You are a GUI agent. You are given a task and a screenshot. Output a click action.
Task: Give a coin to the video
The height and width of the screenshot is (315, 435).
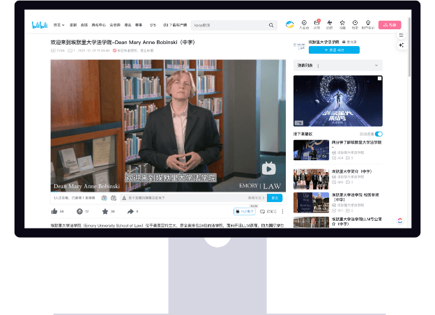[x=79, y=211]
